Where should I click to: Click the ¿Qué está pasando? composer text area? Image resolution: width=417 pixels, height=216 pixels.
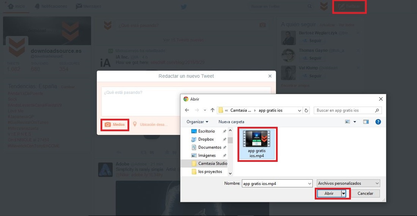pos(186,102)
